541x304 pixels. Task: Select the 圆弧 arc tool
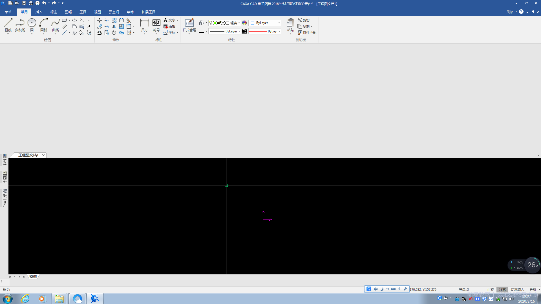tap(44, 25)
